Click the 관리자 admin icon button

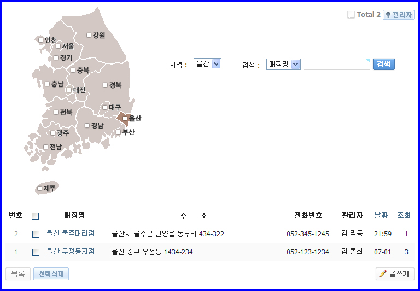click(x=398, y=15)
